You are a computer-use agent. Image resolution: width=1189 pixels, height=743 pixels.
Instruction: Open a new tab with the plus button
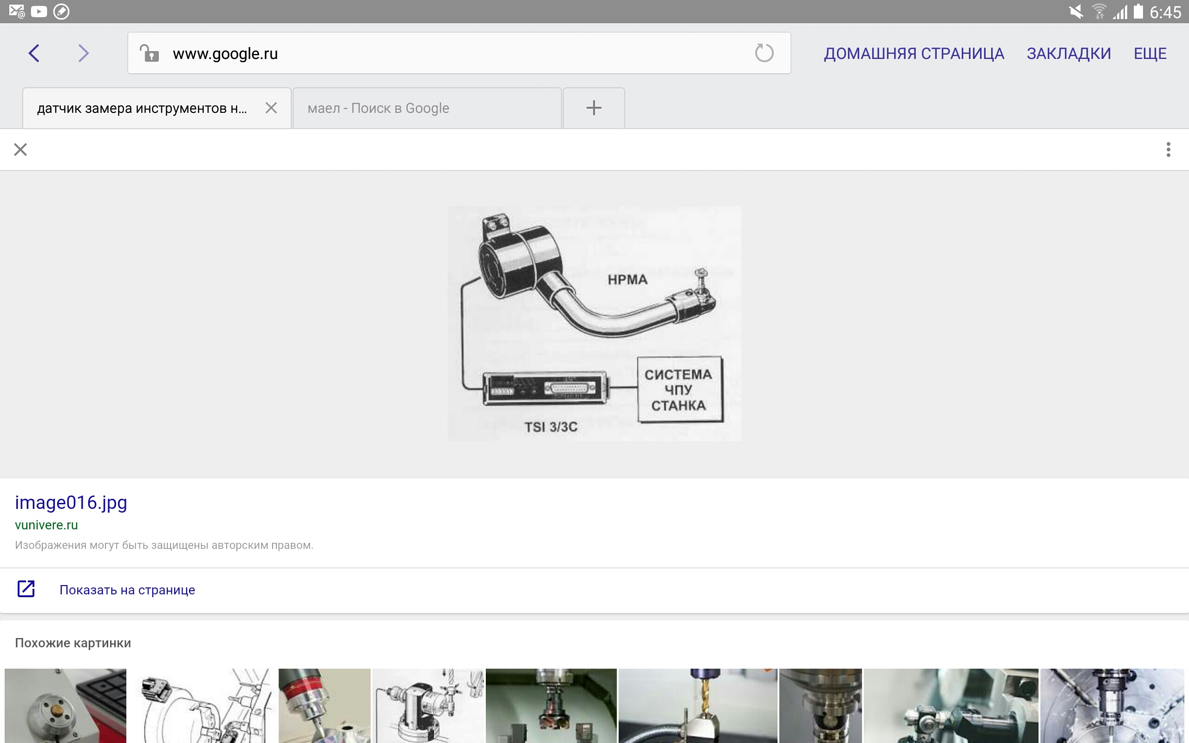[x=594, y=108]
